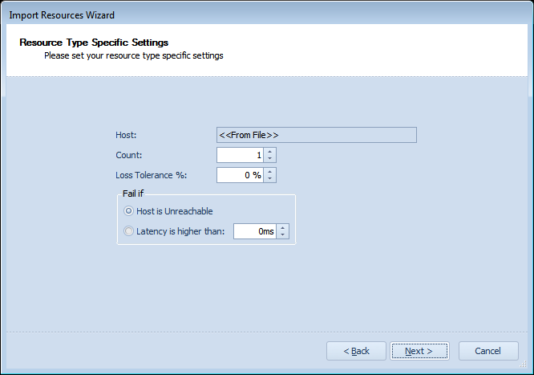Click the Resource Type Specific Settings heading

coord(94,43)
